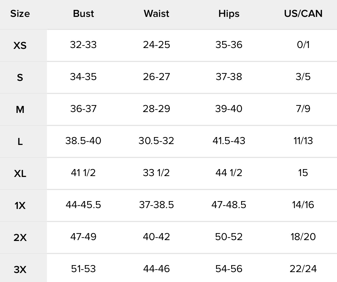Click the 44 1/2 hips cell
This screenshot has width=337, height=282.
point(229,173)
